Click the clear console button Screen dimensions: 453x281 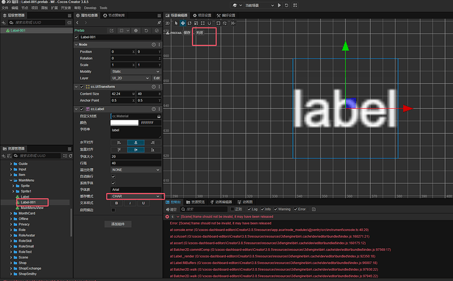pos(171,209)
